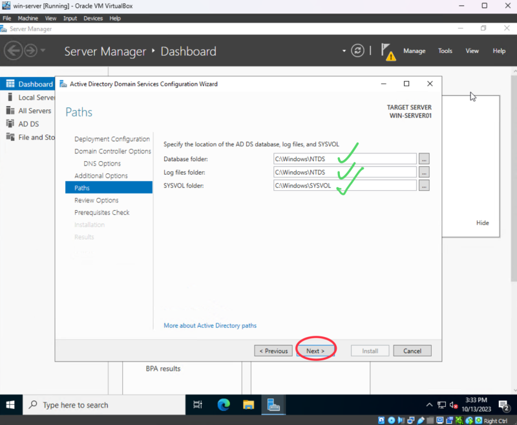Image resolution: width=517 pixels, height=425 pixels.
Task: Click the back navigation arrow in Server Manager
Action: (14, 50)
